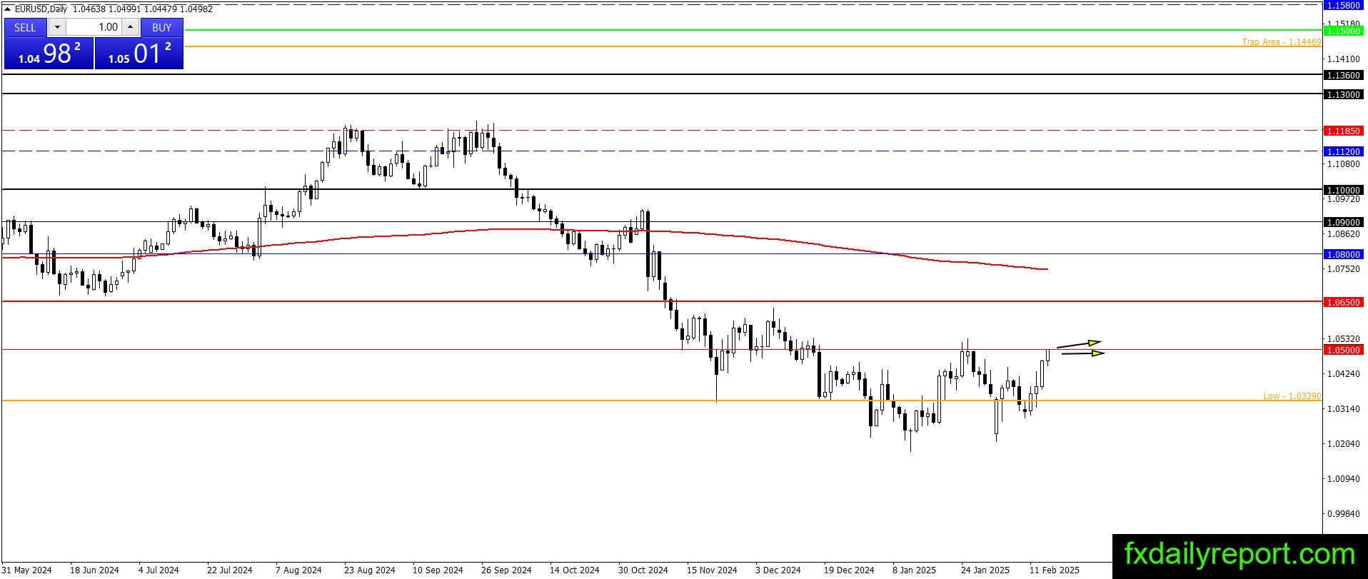
Task: Click the blue 1.11200 price tag
Action: pos(1343,152)
